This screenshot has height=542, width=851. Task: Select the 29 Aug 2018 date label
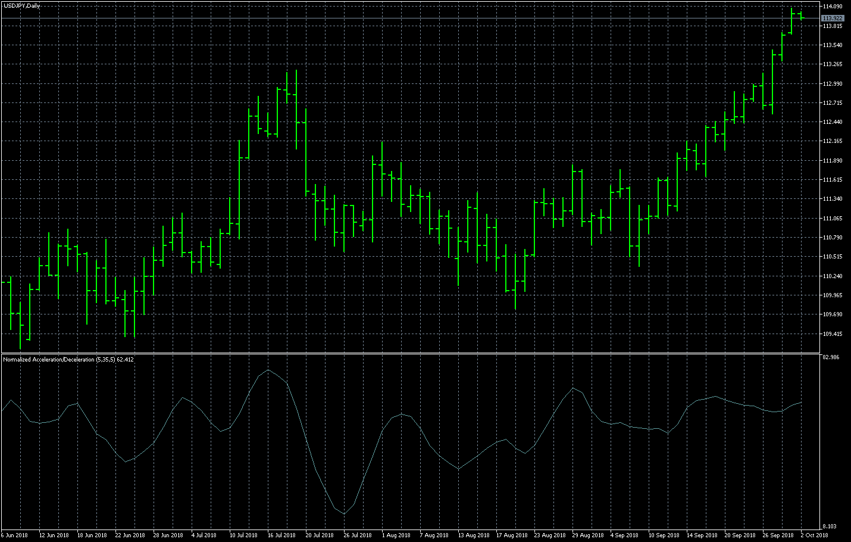tap(588, 535)
